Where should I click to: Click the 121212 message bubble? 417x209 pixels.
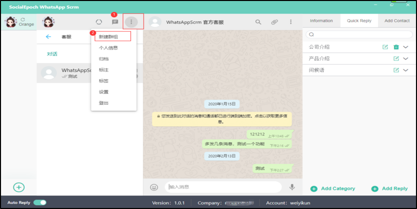pos(269,135)
